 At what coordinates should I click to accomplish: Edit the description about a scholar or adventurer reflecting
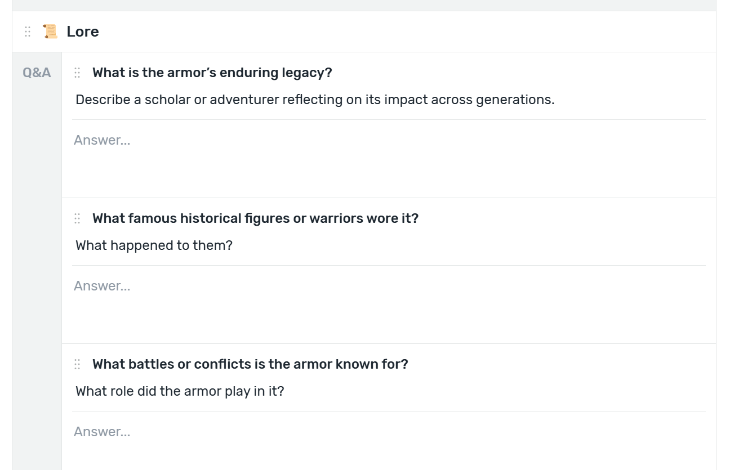click(x=315, y=100)
